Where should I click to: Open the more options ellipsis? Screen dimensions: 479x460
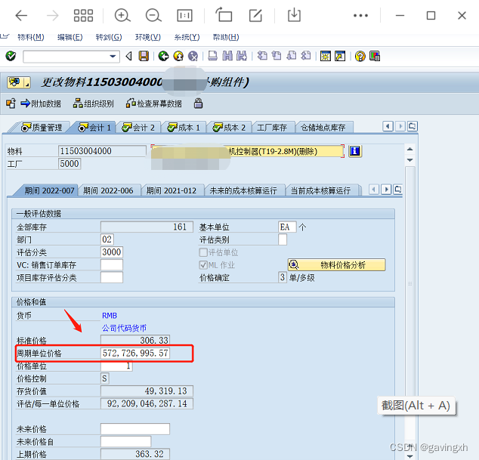pyautogui.click(x=360, y=15)
